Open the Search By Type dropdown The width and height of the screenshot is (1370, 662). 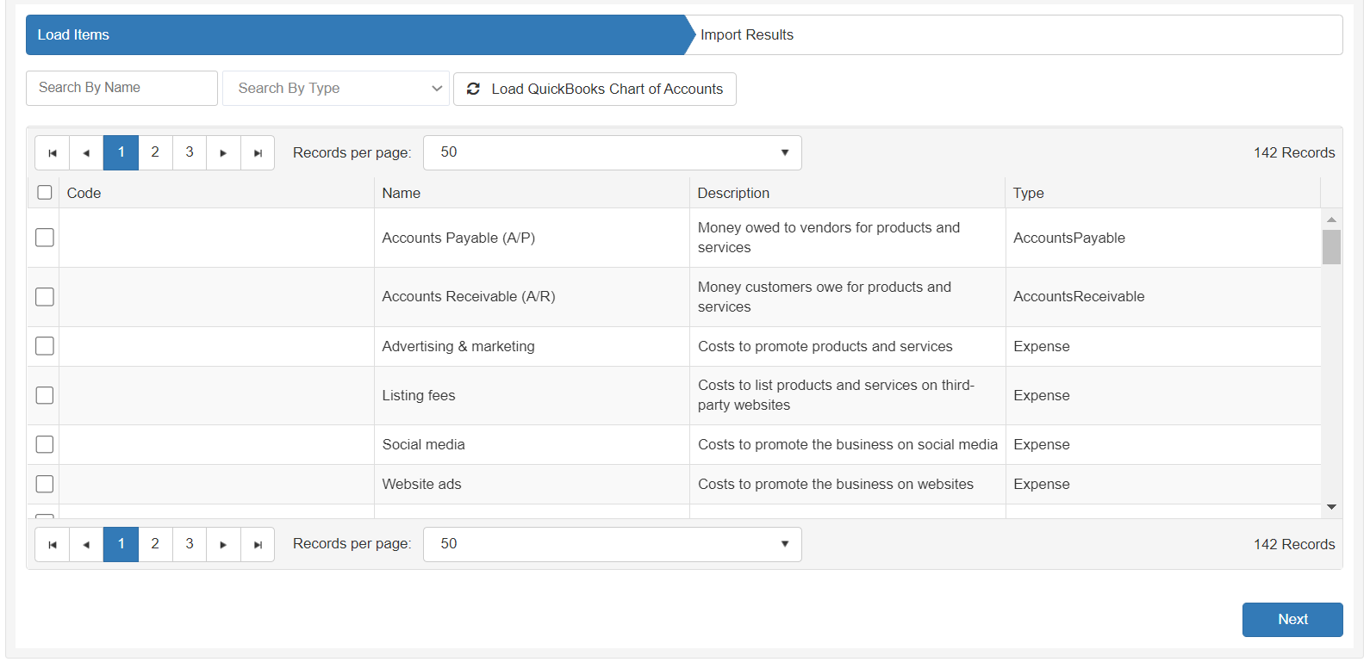point(336,89)
